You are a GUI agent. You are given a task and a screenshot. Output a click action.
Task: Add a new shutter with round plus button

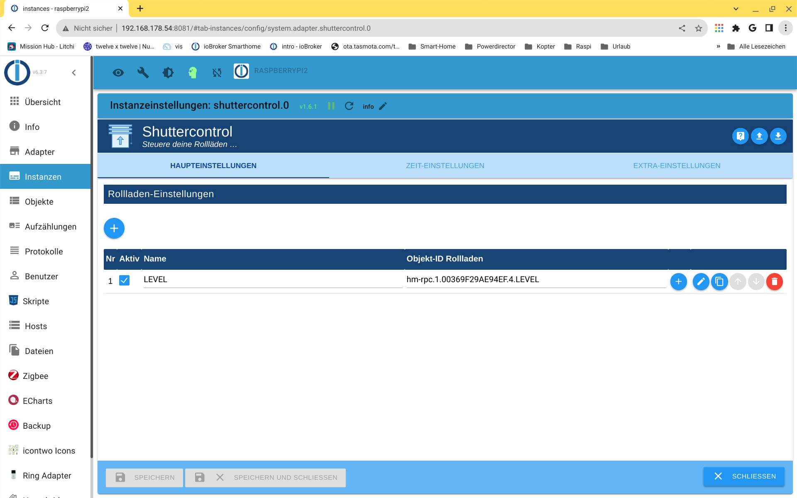pyautogui.click(x=114, y=228)
